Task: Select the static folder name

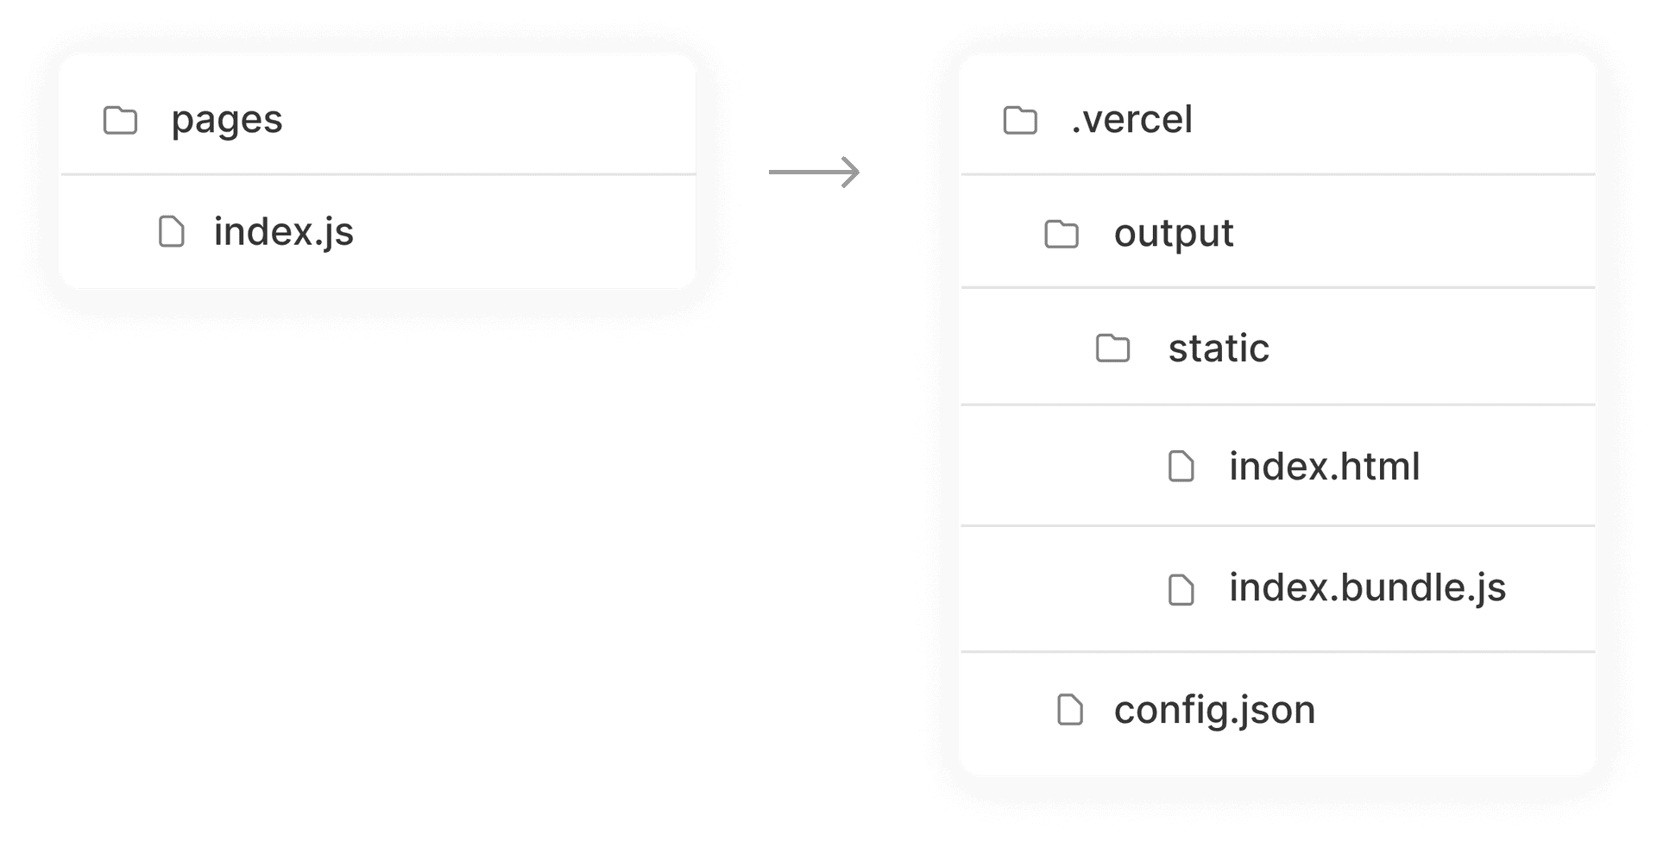Action: [x=1219, y=348]
